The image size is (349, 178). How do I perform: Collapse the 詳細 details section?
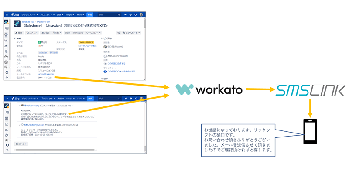pos(15,38)
